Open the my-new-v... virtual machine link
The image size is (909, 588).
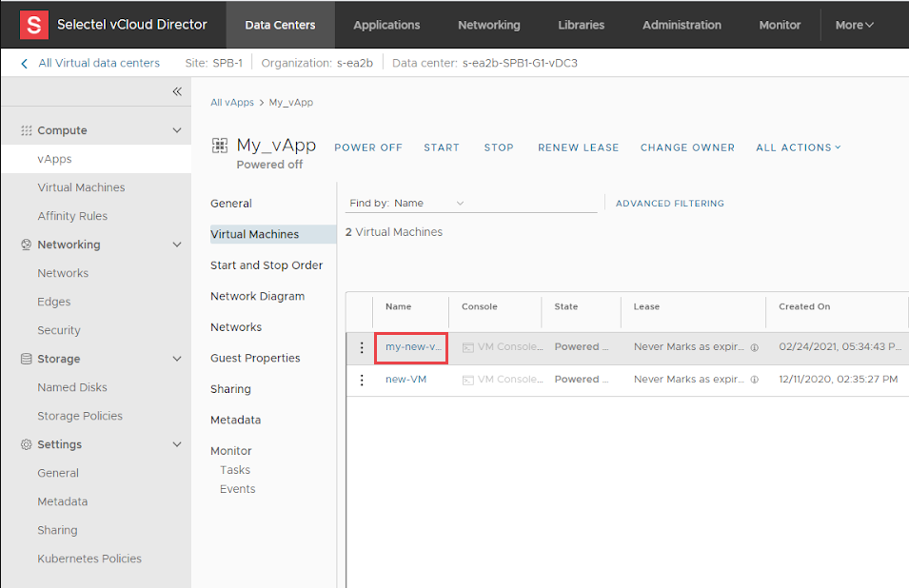tap(413, 347)
